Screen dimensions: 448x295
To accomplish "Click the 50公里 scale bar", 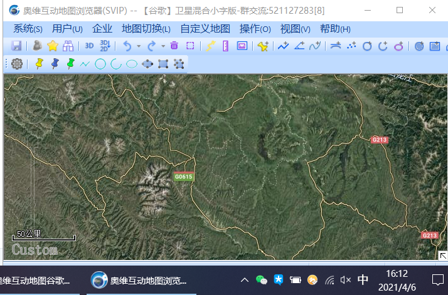I will [x=44, y=235].
